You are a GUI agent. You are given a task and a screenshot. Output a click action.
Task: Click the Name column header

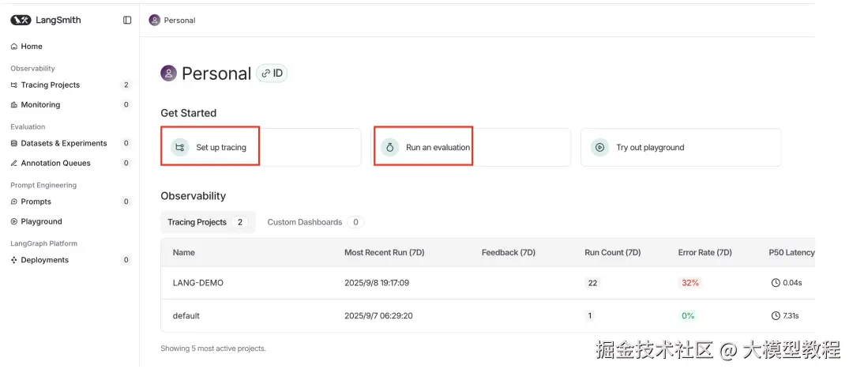[x=184, y=253]
